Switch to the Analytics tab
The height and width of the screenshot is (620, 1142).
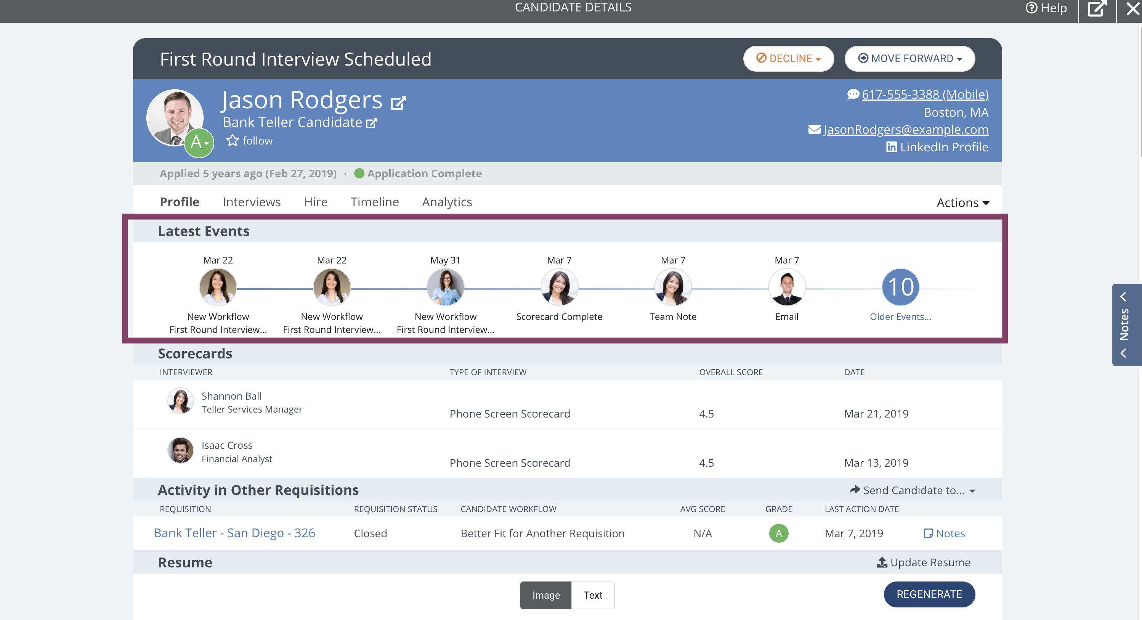[447, 202]
